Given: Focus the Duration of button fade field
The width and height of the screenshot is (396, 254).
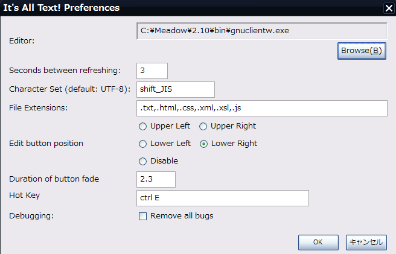Looking at the screenshot, I should pos(156,179).
